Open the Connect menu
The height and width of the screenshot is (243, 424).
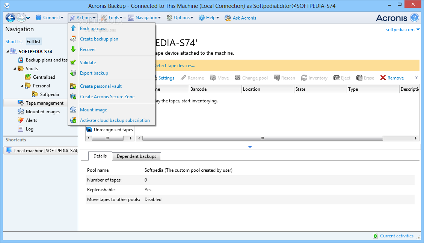(50, 18)
